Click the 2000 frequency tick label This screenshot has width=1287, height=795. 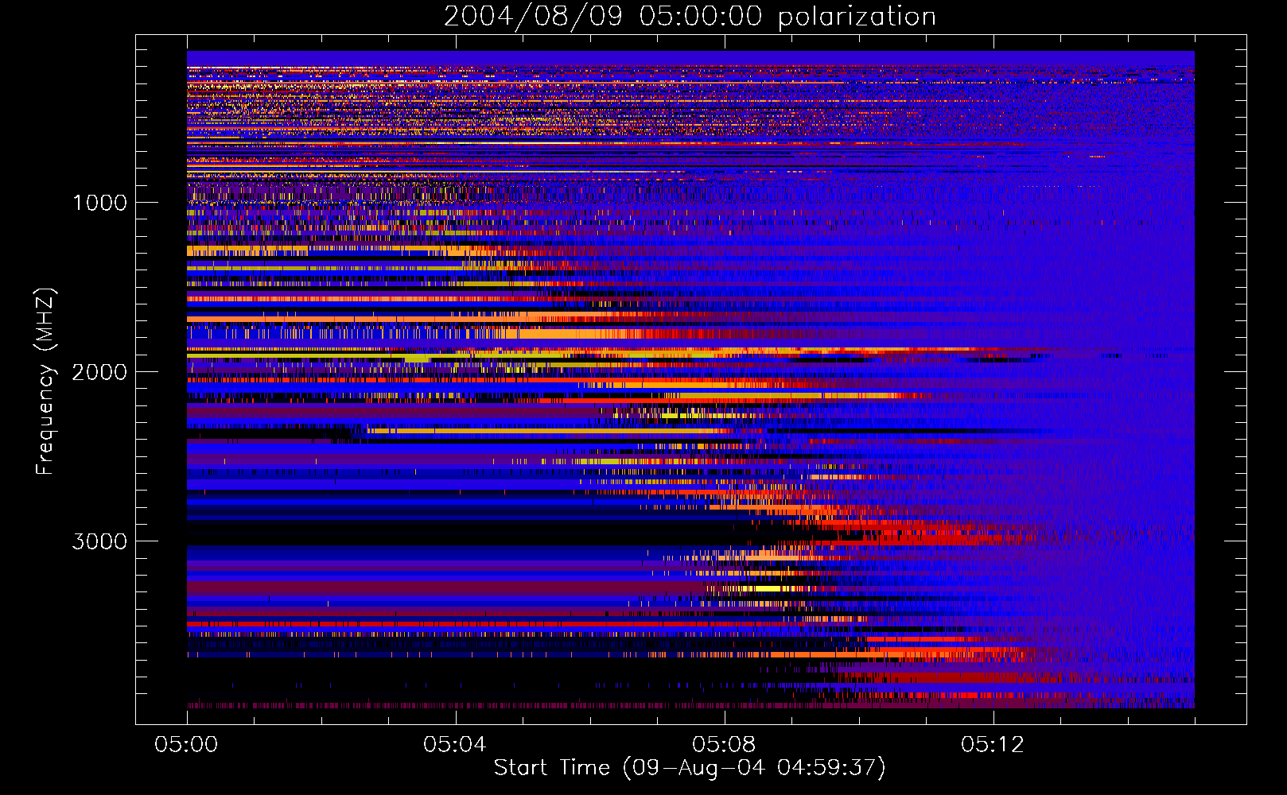click(x=99, y=372)
